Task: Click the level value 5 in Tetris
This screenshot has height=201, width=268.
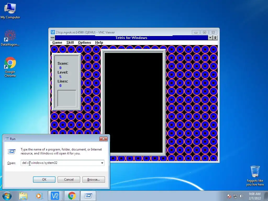Action: (60, 77)
